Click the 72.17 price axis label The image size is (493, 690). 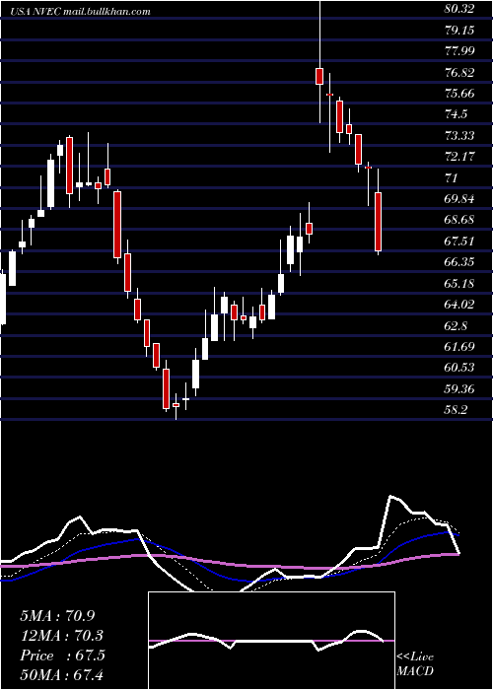pos(459,157)
